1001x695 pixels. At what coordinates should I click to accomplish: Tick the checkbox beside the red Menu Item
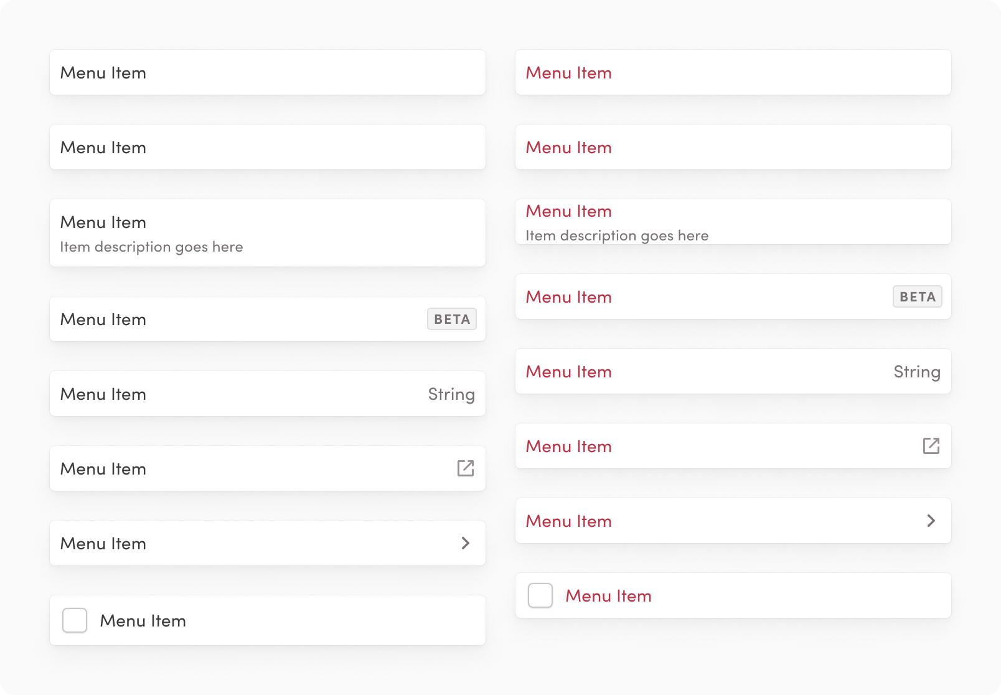click(x=540, y=595)
